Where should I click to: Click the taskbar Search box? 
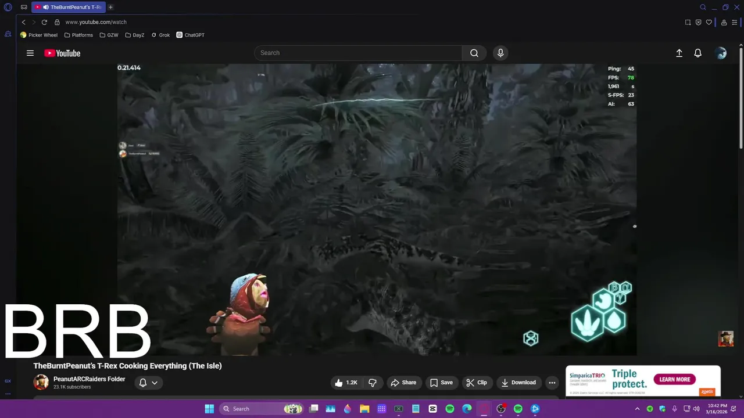(x=262, y=409)
